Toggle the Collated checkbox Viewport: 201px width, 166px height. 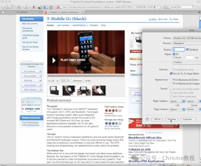[187, 49]
